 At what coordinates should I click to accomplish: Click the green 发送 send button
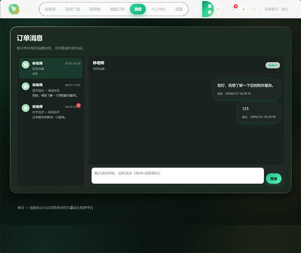coord(274,179)
